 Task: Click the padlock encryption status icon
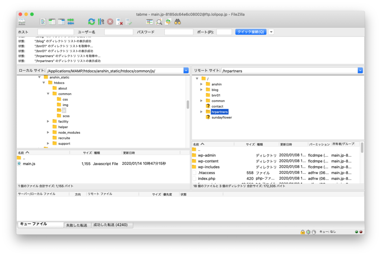[x=303, y=232]
